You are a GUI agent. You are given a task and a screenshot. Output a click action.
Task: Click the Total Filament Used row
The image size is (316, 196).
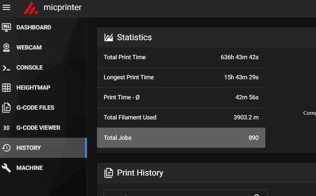point(181,117)
